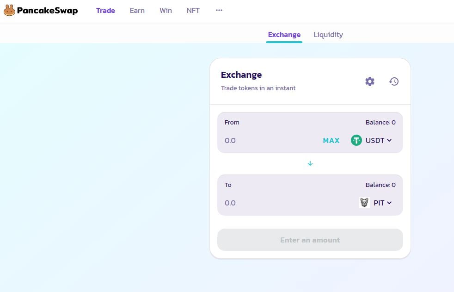Click the PIT token dog icon
The width and height of the screenshot is (454, 292).
pyautogui.click(x=364, y=203)
